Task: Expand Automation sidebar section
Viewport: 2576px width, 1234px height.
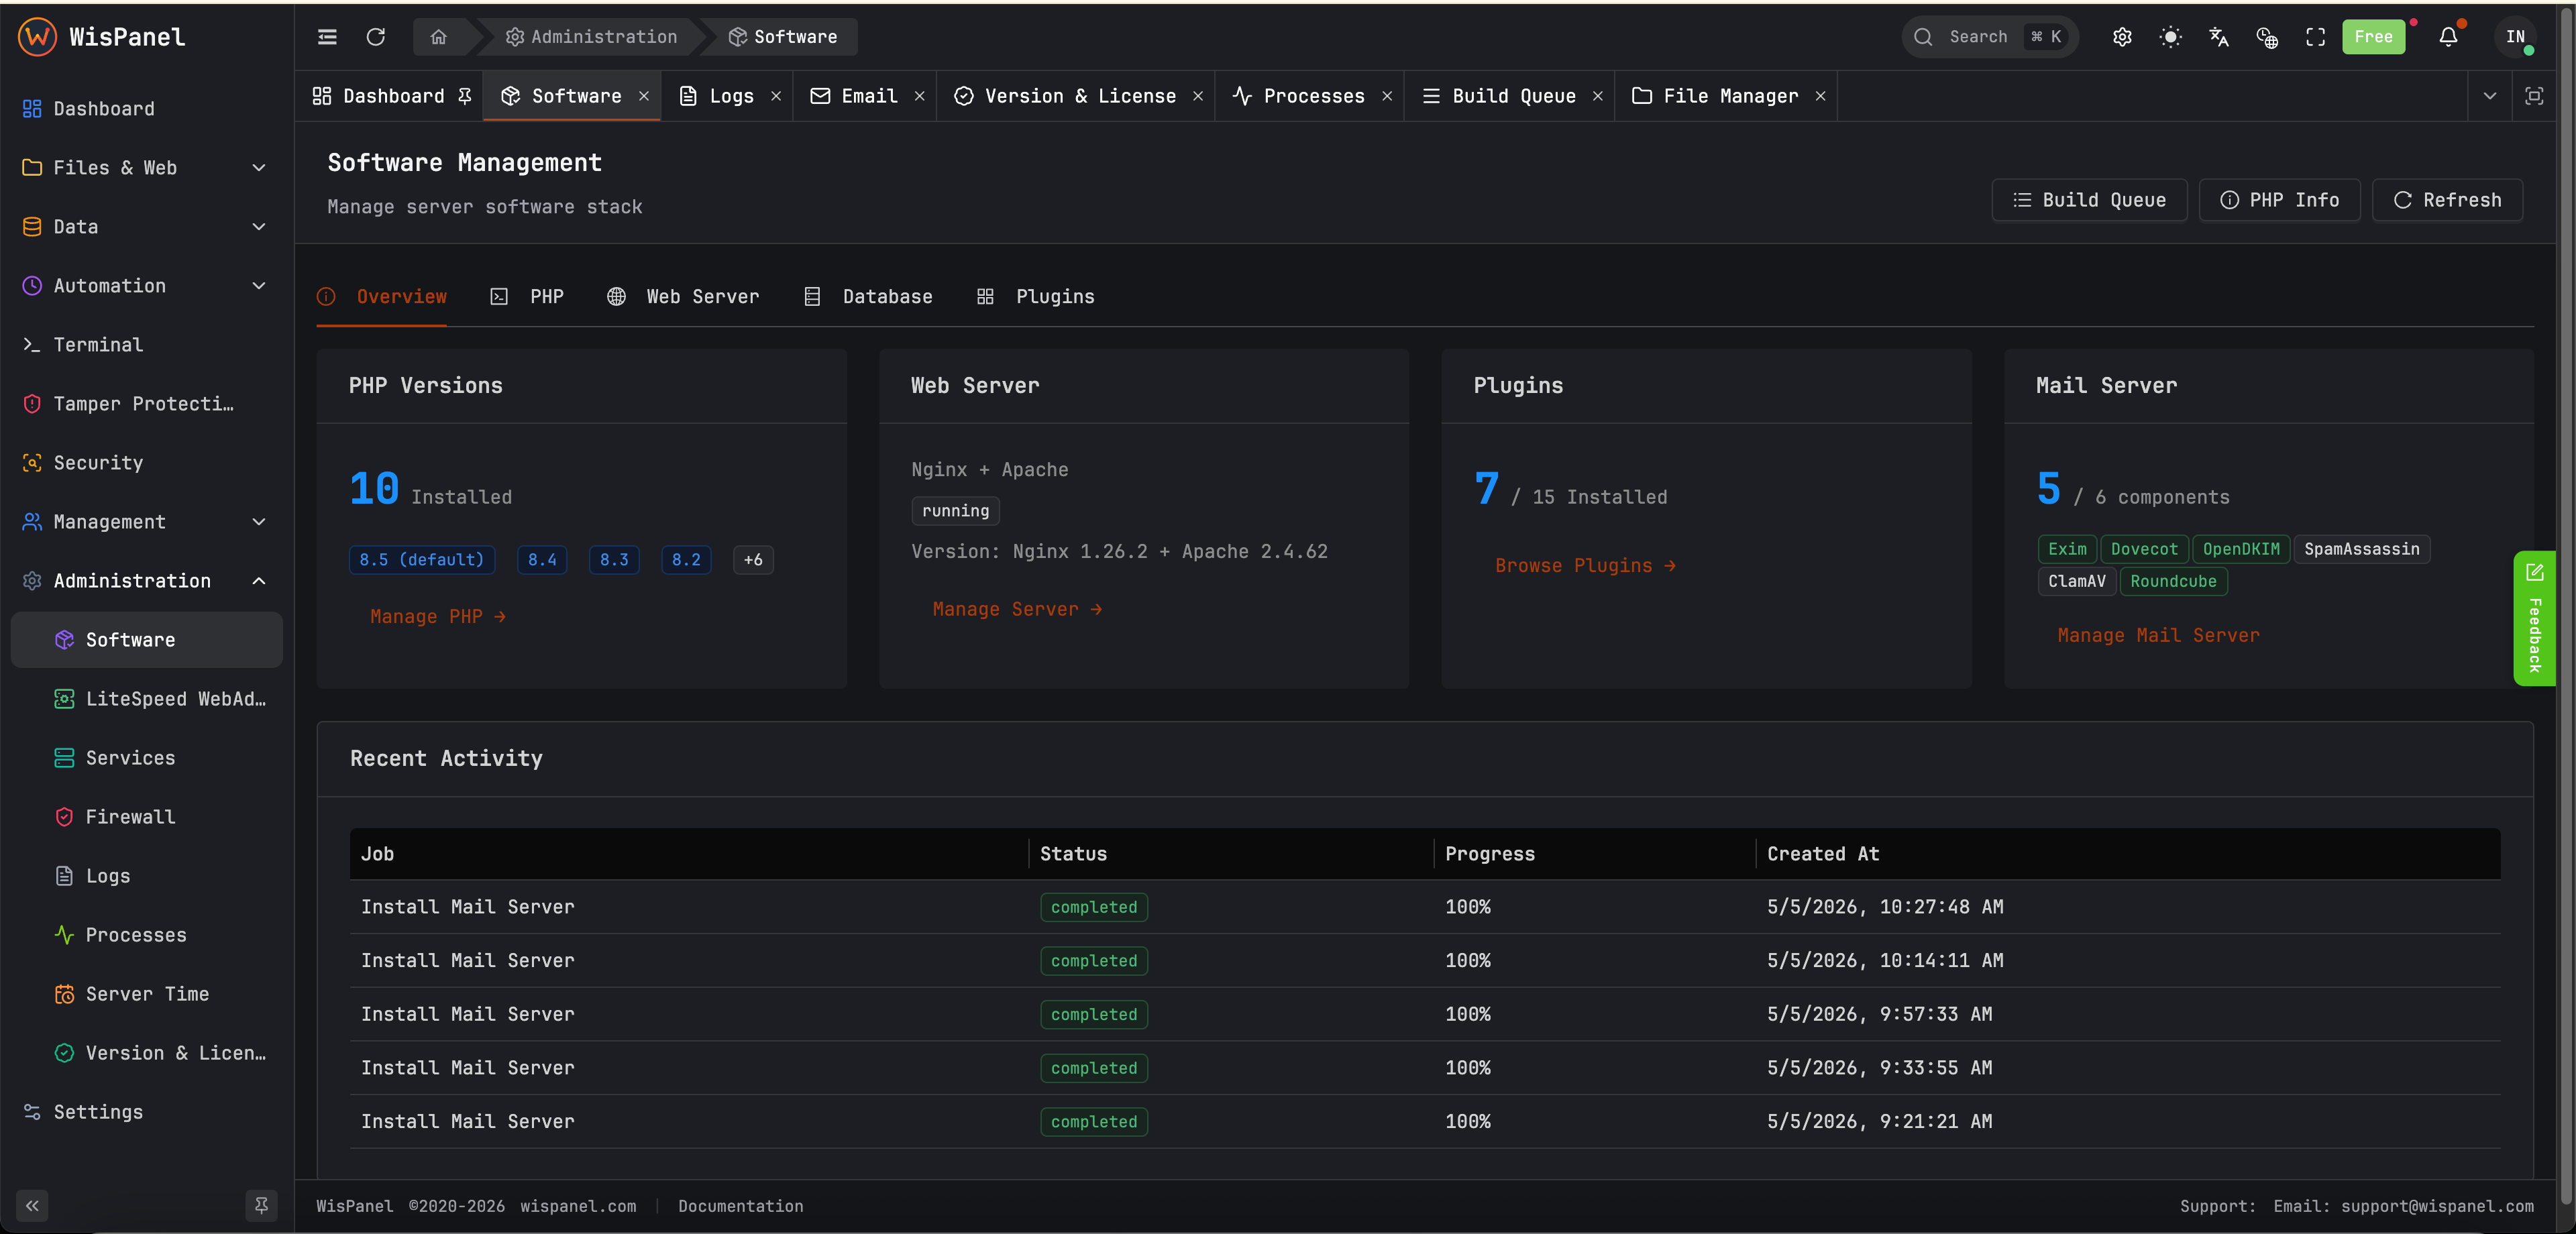Action: click(146, 285)
